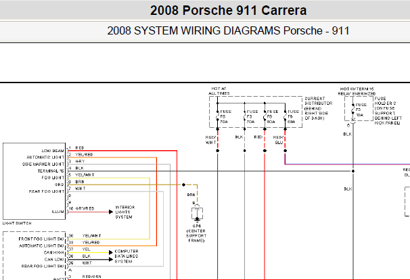This screenshot has height=280, width=410.
Task: Click the 'ILLUM' pin label
Action: [x=58, y=212]
